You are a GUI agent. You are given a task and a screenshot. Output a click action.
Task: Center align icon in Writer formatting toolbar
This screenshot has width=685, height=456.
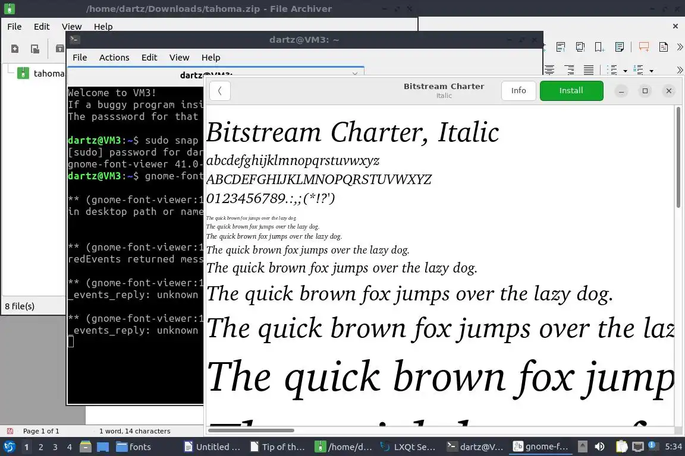point(549,70)
